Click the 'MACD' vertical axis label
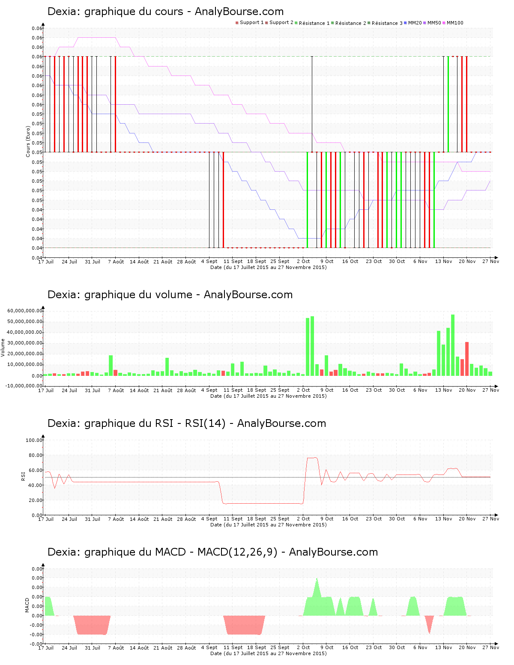Viewport: 514px width, 665px height. (x=27, y=605)
